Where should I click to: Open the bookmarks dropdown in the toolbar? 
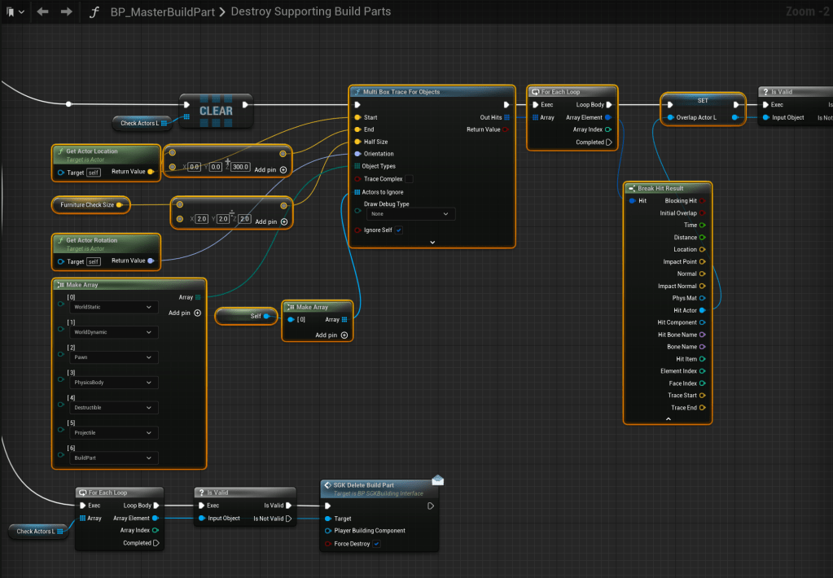[x=14, y=12]
